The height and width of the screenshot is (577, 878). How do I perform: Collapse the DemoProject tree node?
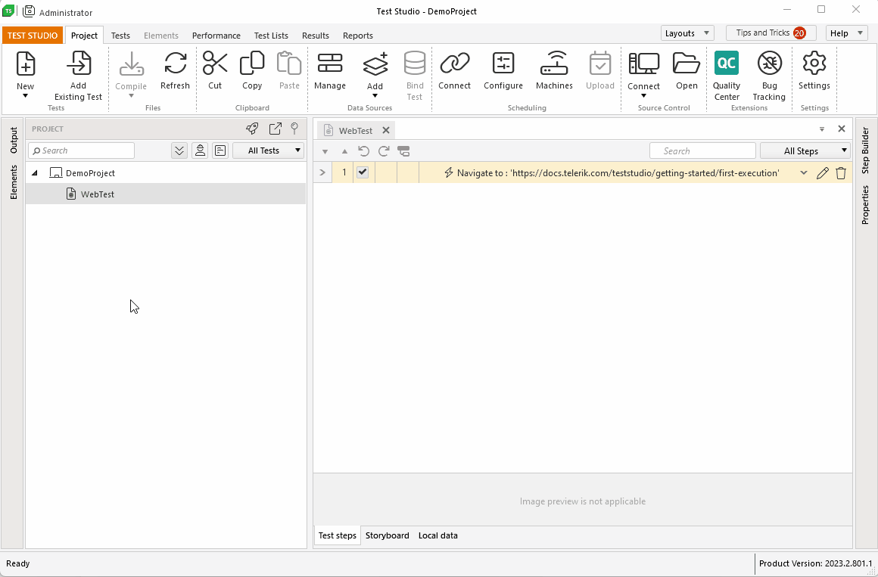35,173
